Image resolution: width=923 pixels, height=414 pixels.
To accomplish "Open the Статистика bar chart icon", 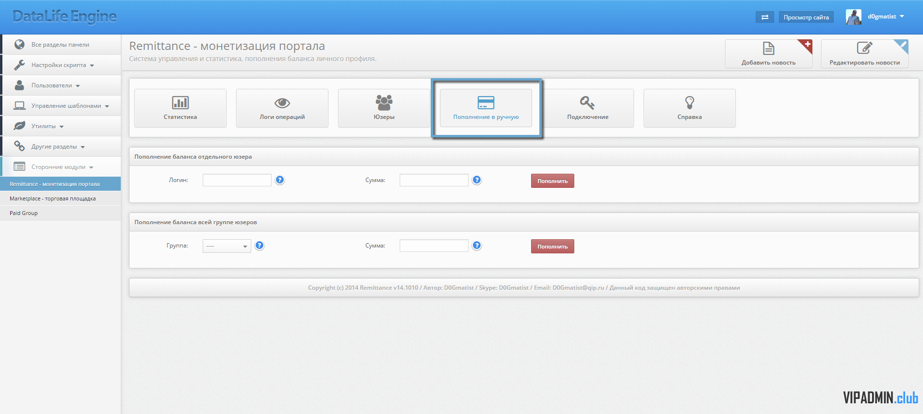I will tap(180, 102).
